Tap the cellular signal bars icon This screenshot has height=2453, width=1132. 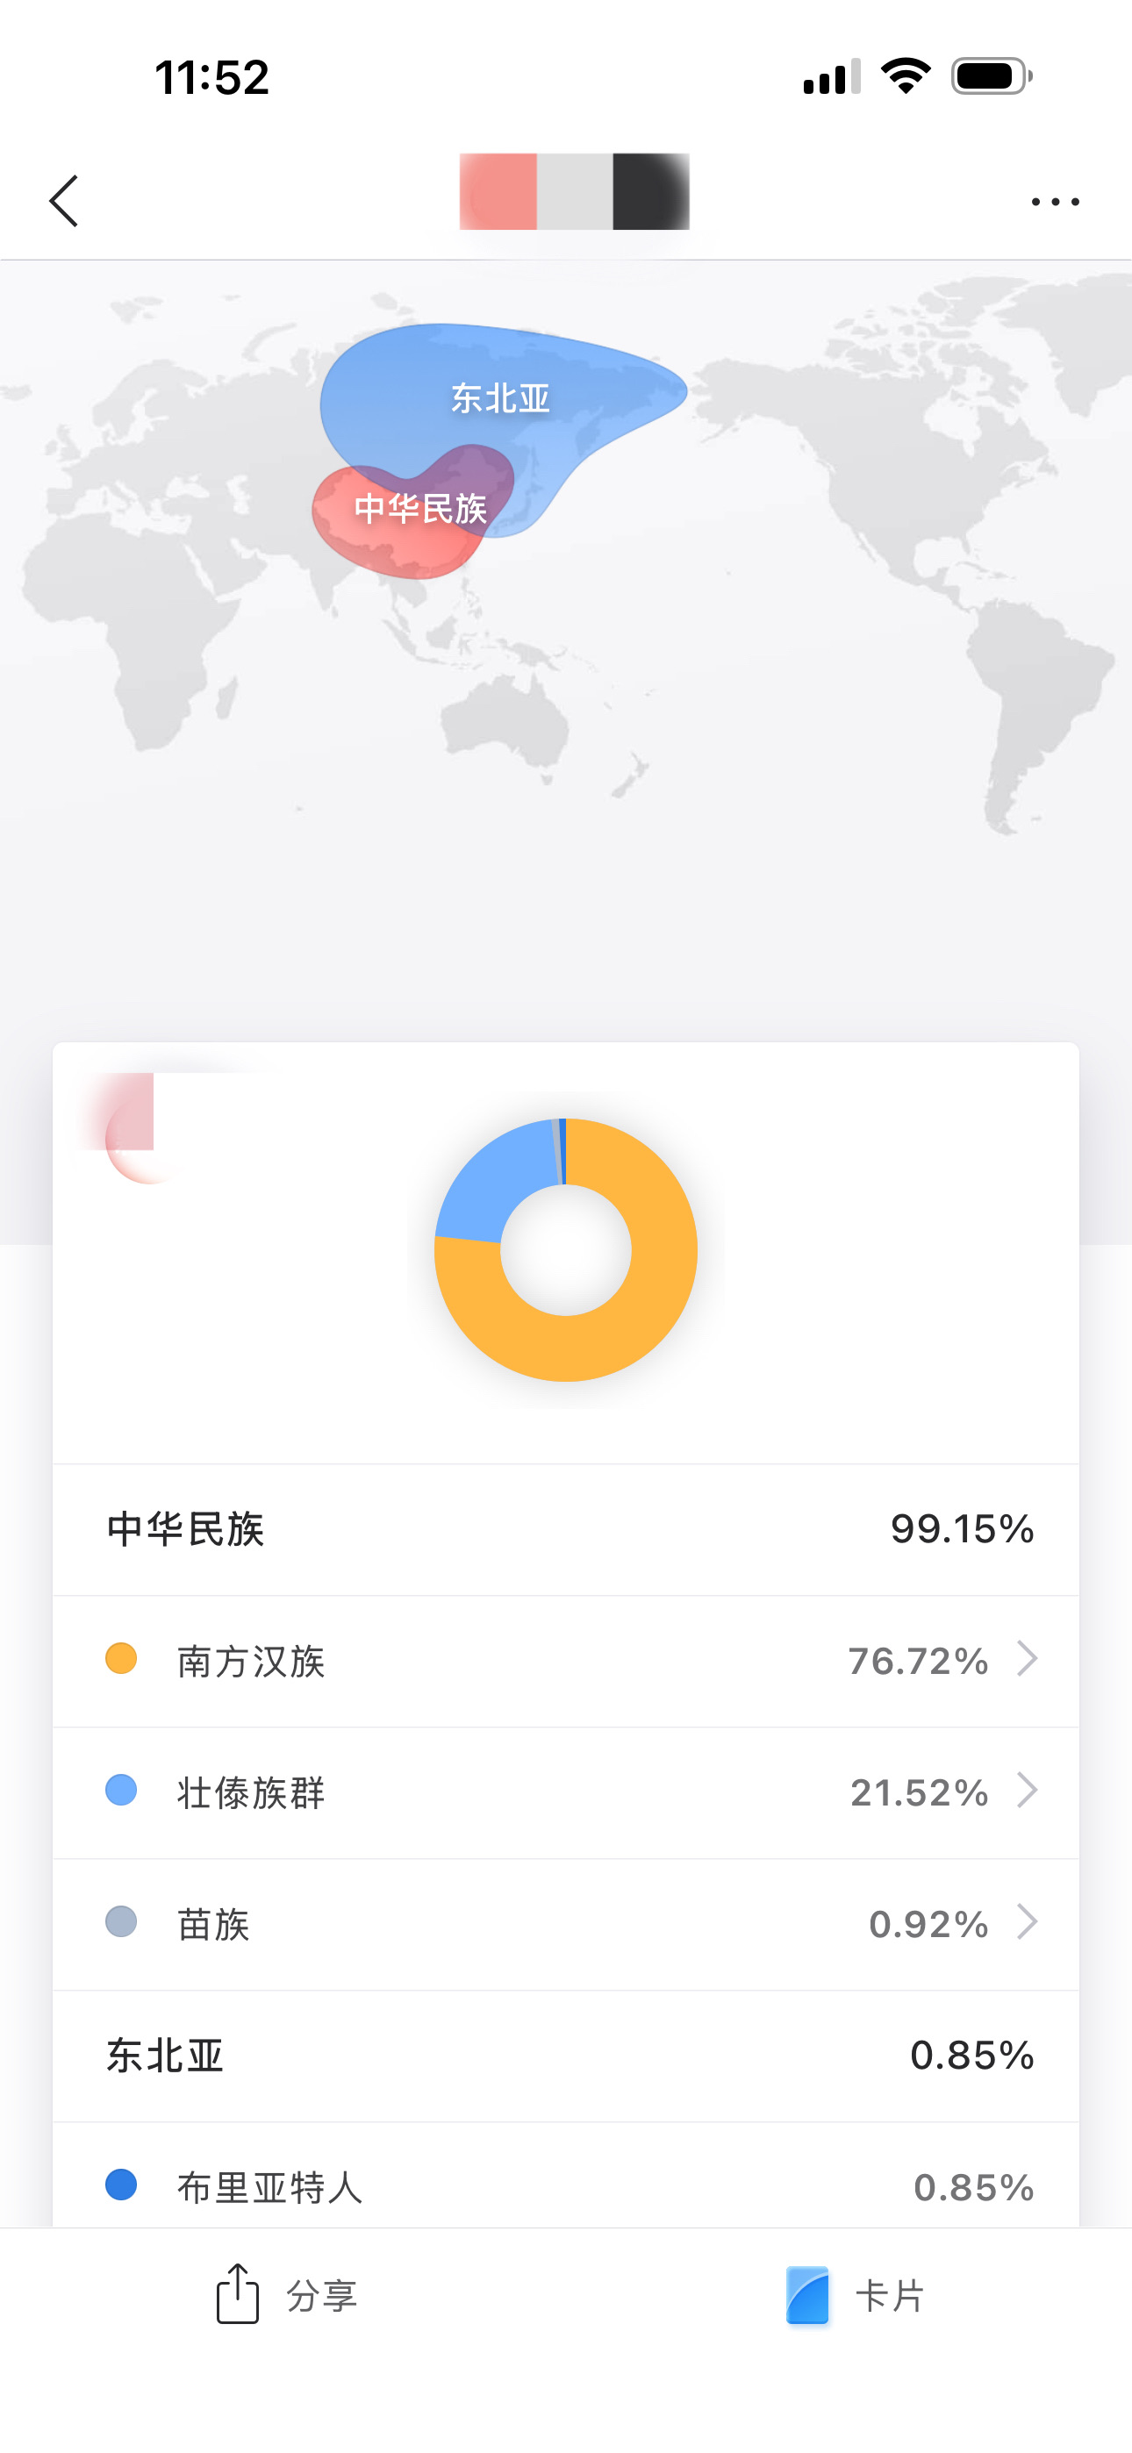(x=831, y=76)
